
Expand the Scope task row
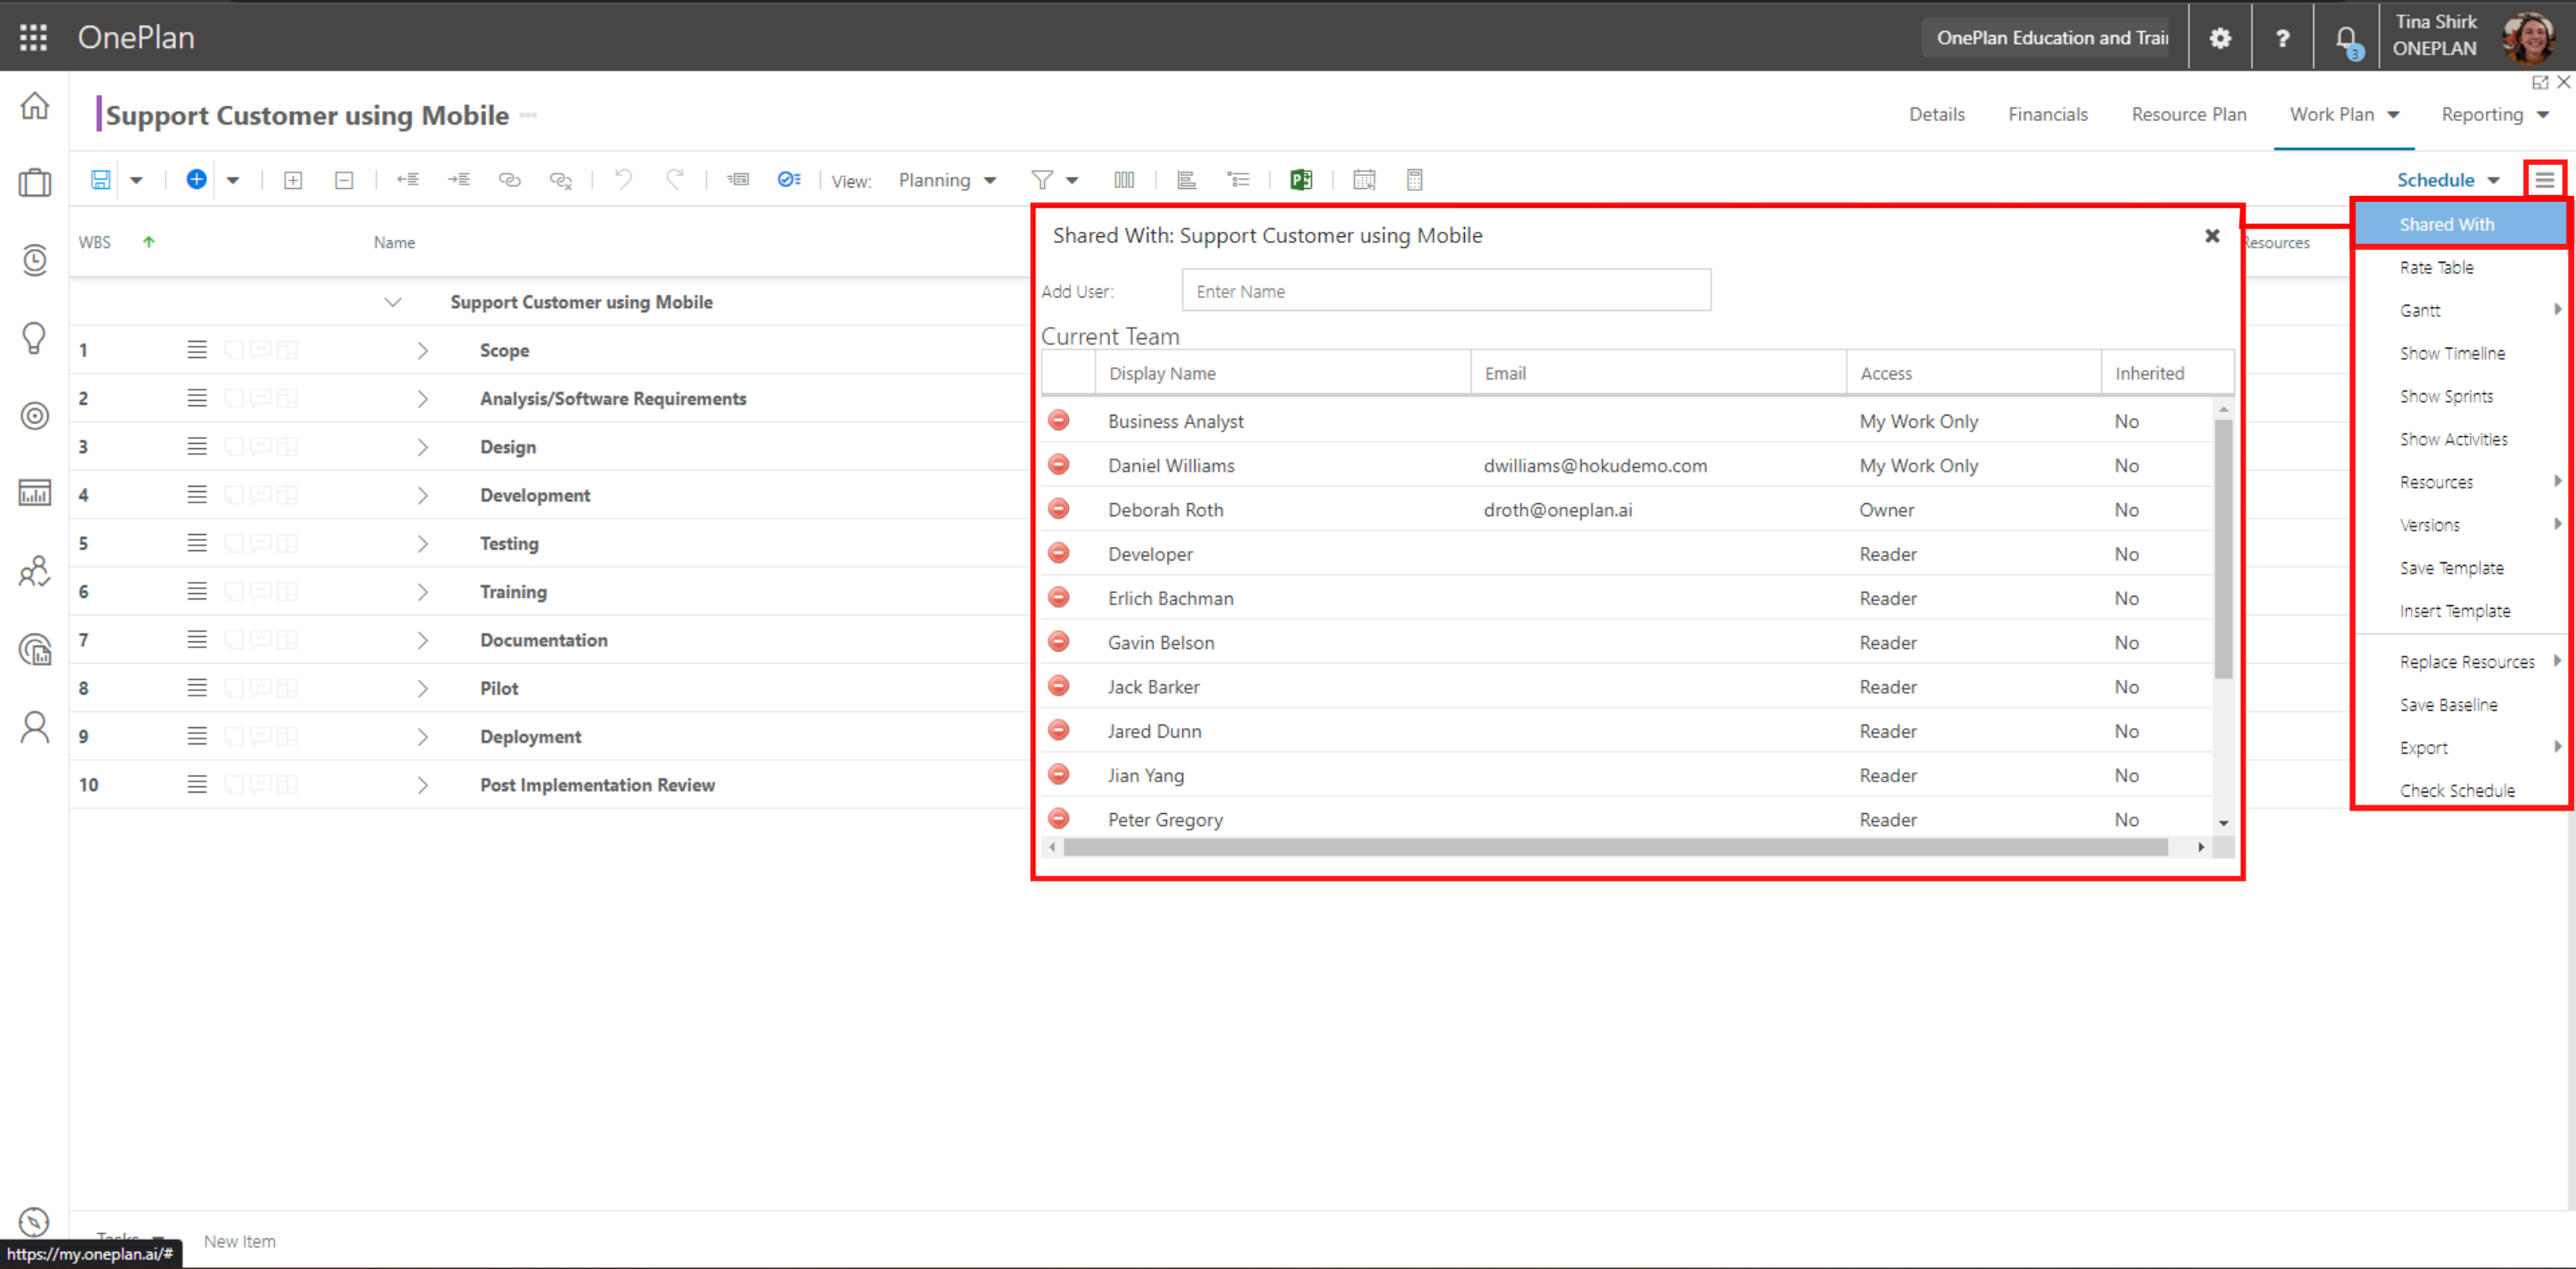[422, 350]
